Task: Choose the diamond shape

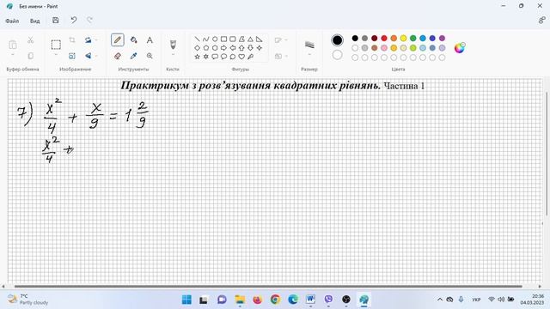Action: point(197,48)
